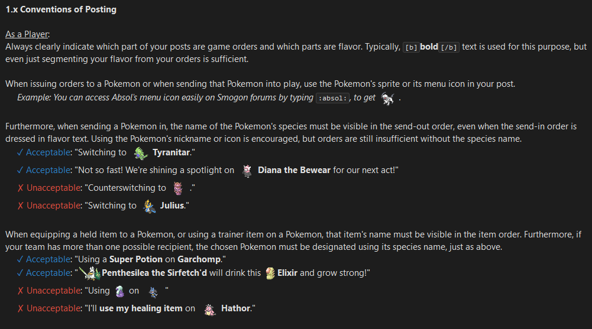
Task: Click the ':absol:' inline code snippet
Action: (x=332, y=98)
